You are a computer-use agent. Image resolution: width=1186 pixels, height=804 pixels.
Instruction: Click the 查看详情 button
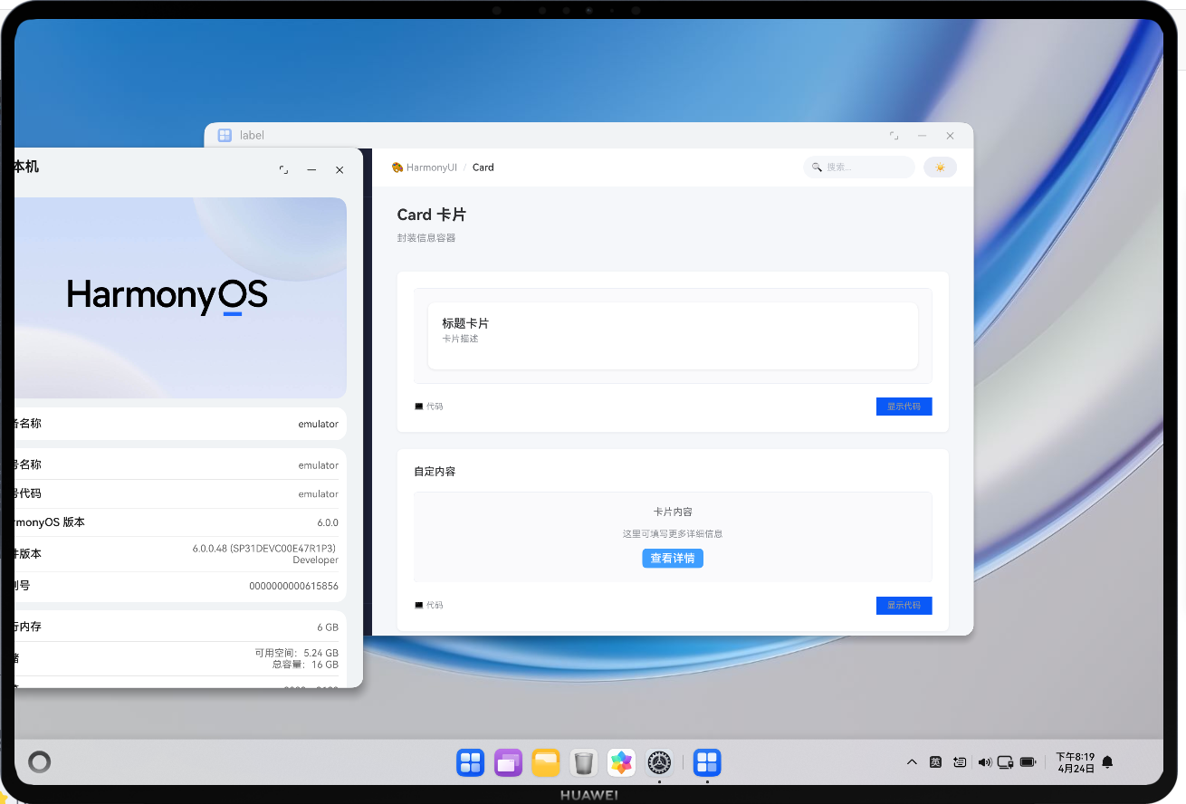tap(673, 559)
